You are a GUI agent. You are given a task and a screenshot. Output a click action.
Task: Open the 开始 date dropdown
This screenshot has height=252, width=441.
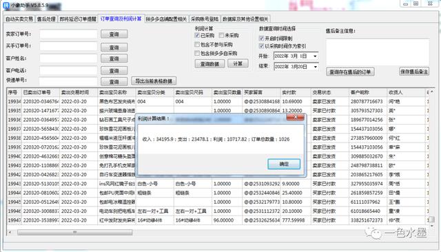(x=315, y=56)
